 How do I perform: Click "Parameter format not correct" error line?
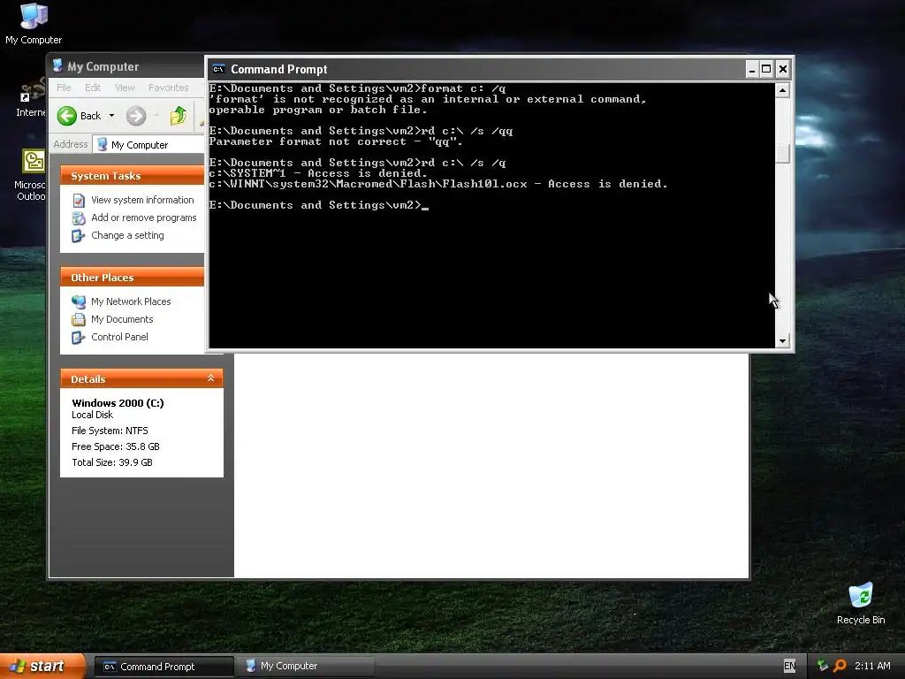(x=335, y=141)
